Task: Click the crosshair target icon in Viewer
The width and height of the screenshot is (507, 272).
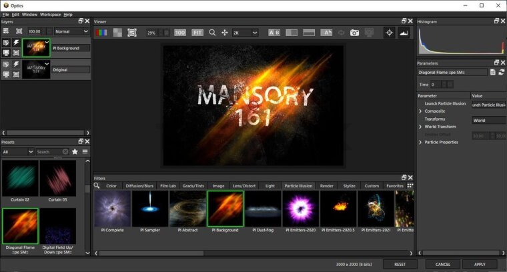Action: pos(390,32)
